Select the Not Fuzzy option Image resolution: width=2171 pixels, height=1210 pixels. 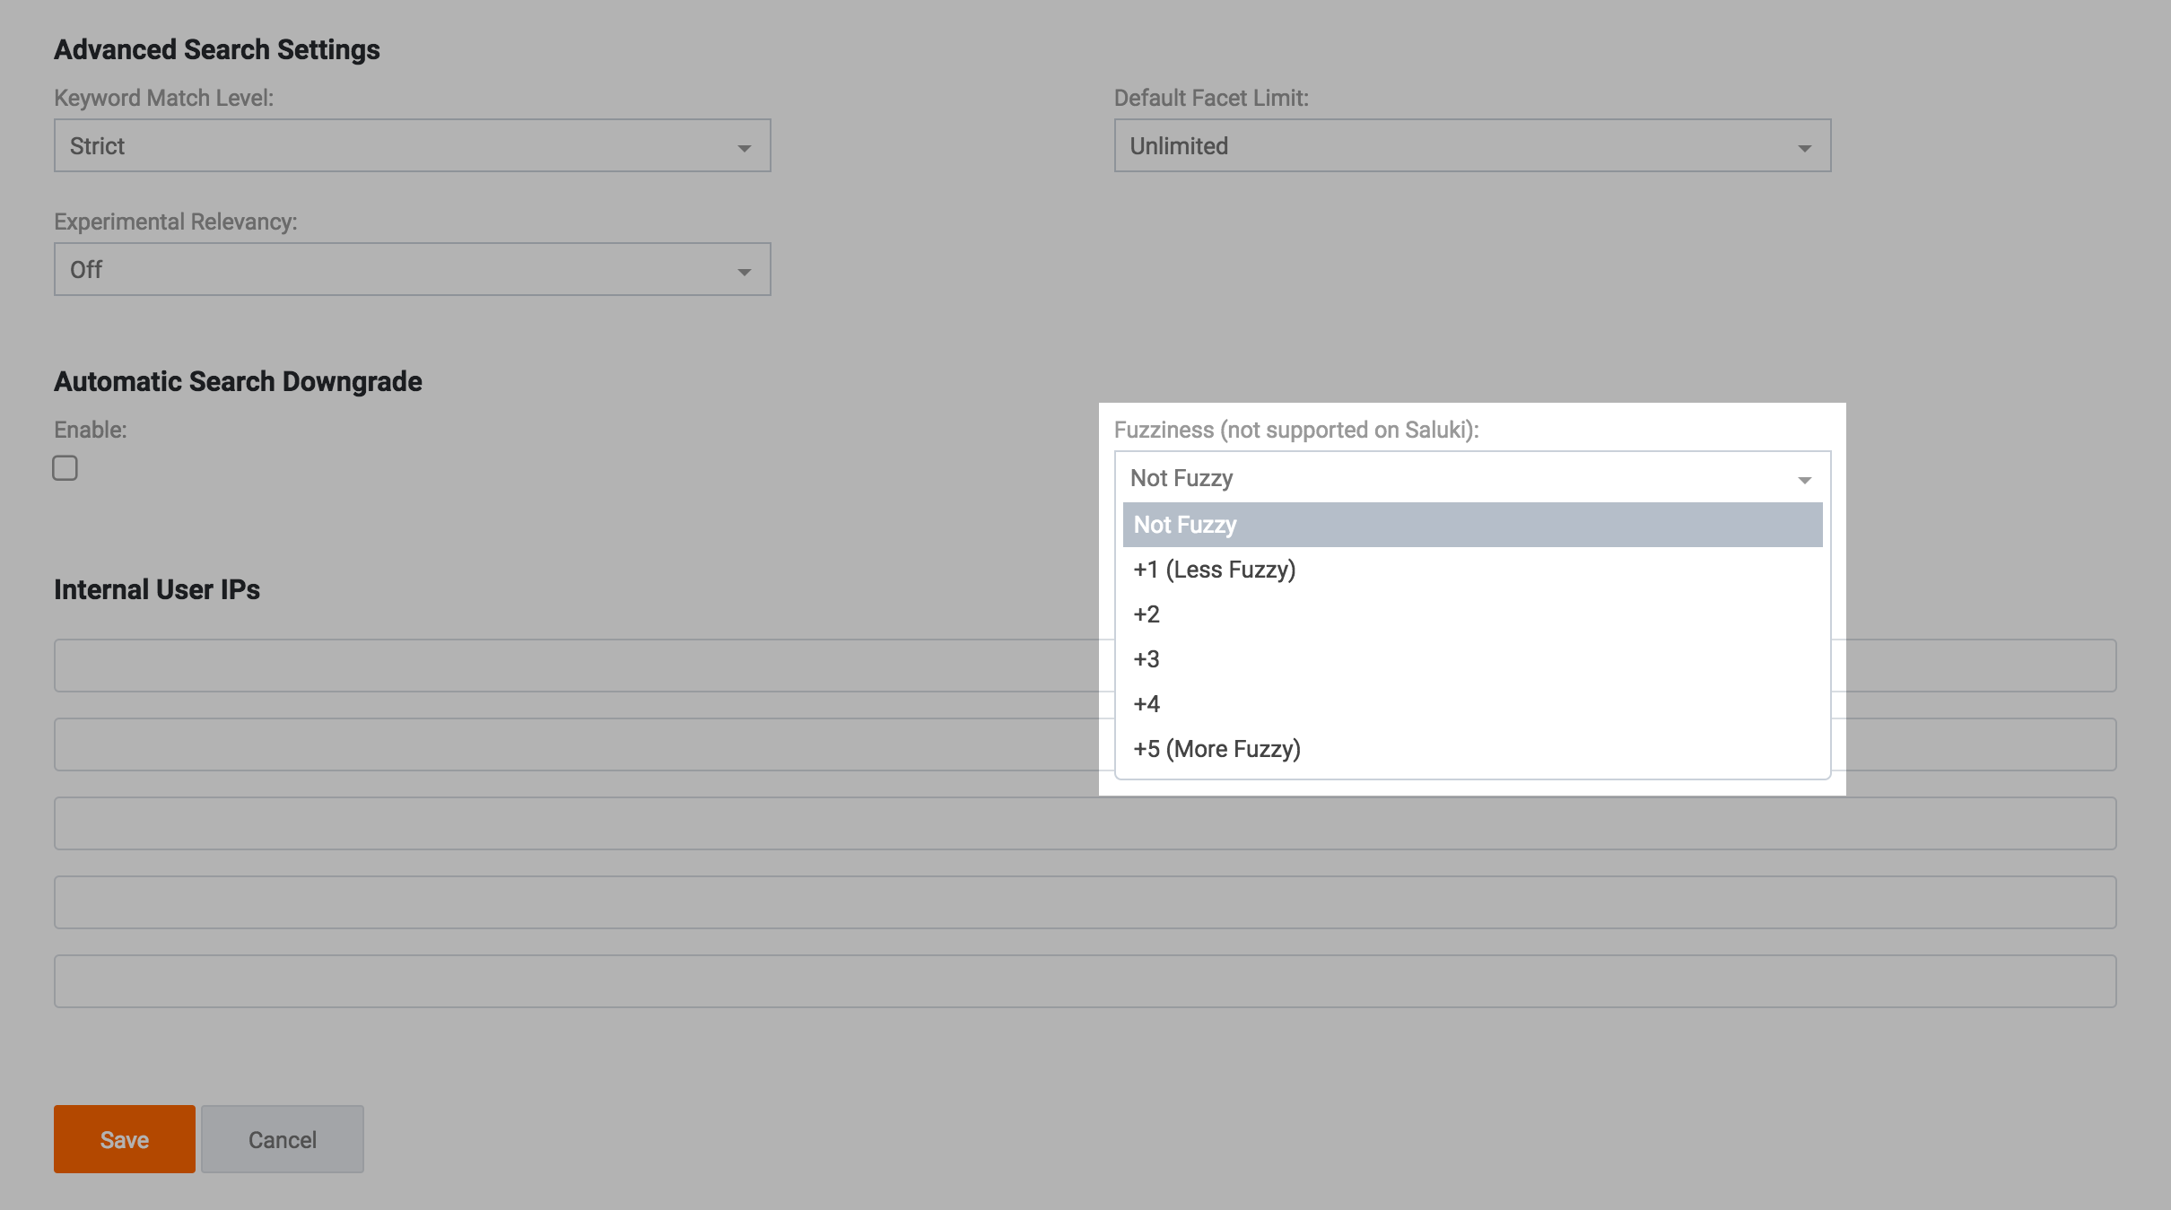point(1471,525)
